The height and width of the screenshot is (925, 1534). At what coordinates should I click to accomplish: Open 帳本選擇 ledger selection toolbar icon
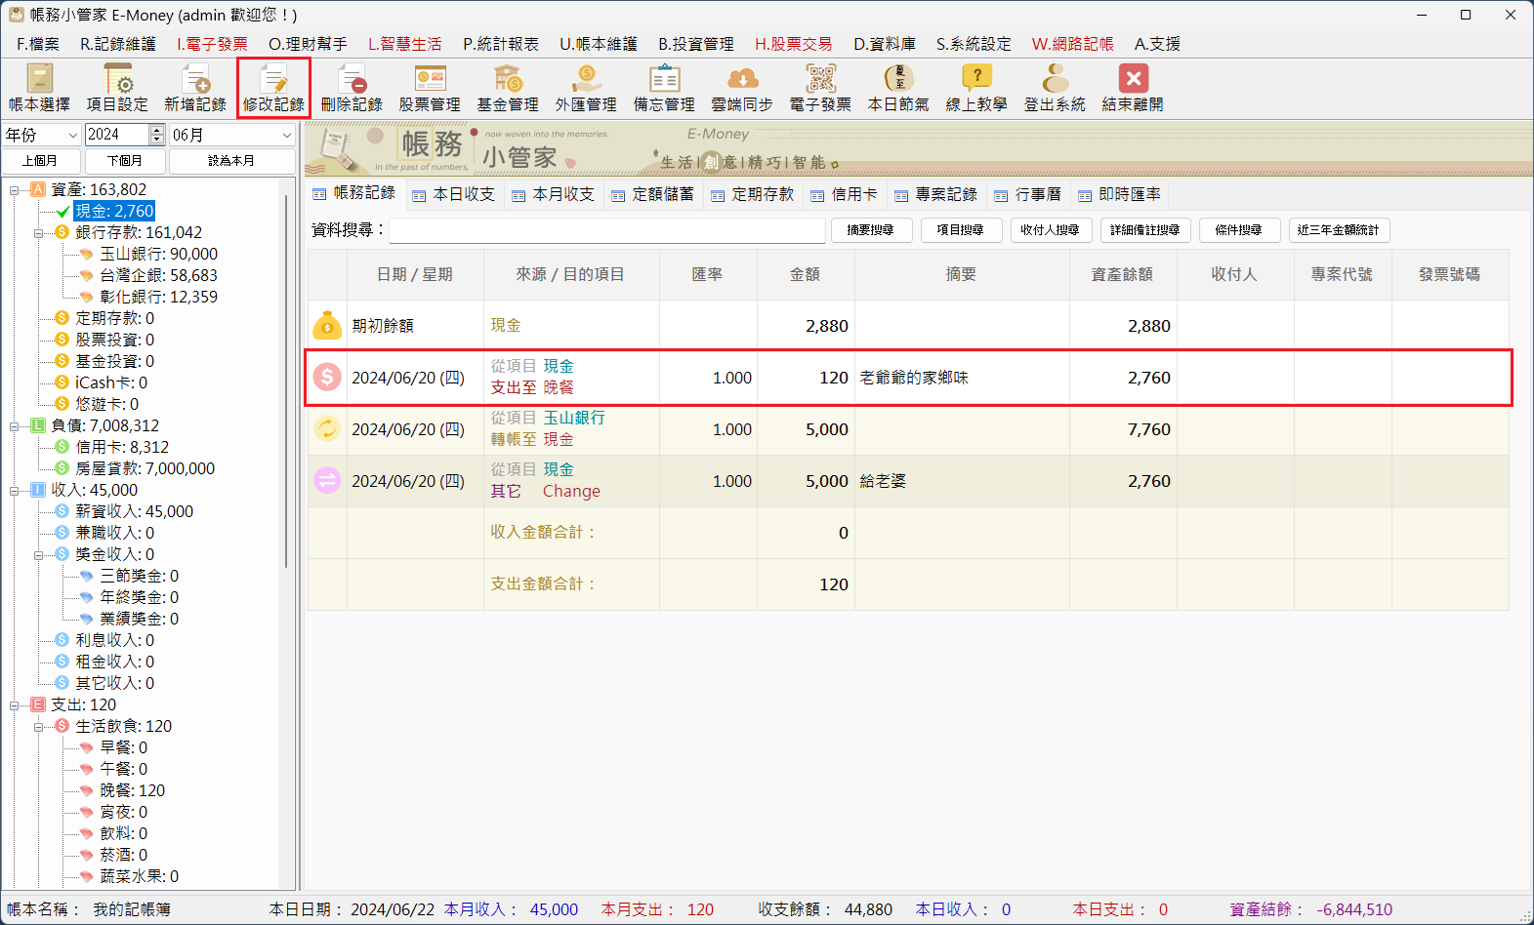tap(39, 88)
